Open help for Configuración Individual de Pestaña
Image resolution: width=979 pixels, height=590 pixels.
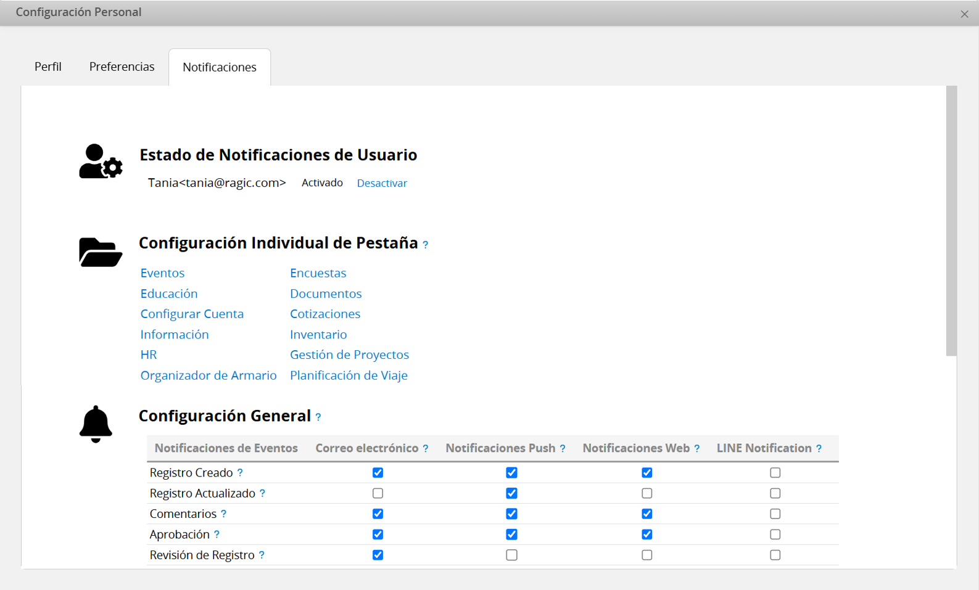point(426,245)
